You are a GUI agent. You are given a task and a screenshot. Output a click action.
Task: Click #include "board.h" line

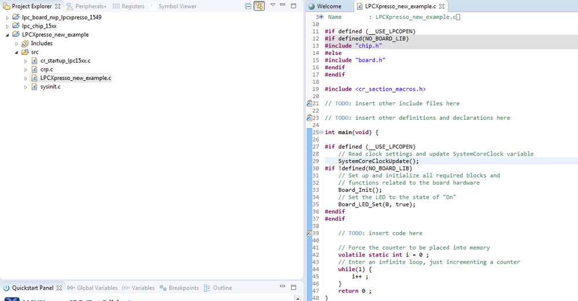click(355, 60)
